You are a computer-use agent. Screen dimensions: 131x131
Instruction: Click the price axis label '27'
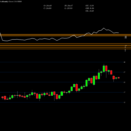point(124,72)
